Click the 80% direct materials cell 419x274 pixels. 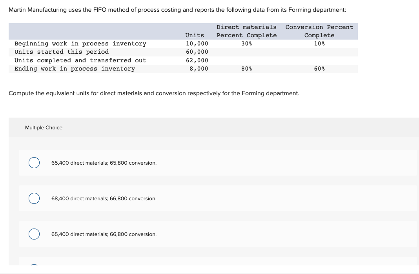pyautogui.click(x=246, y=69)
